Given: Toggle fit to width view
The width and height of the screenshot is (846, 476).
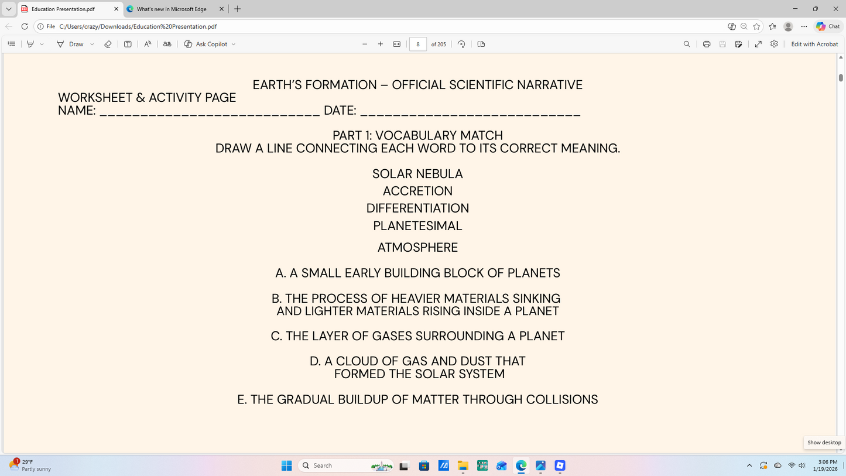Looking at the screenshot, I should (397, 44).
